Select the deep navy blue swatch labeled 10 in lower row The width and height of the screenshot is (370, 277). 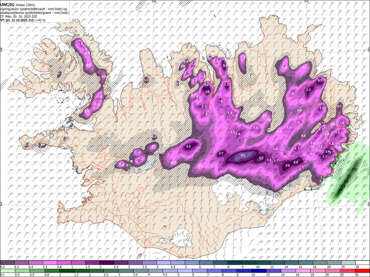coord(259,271)
